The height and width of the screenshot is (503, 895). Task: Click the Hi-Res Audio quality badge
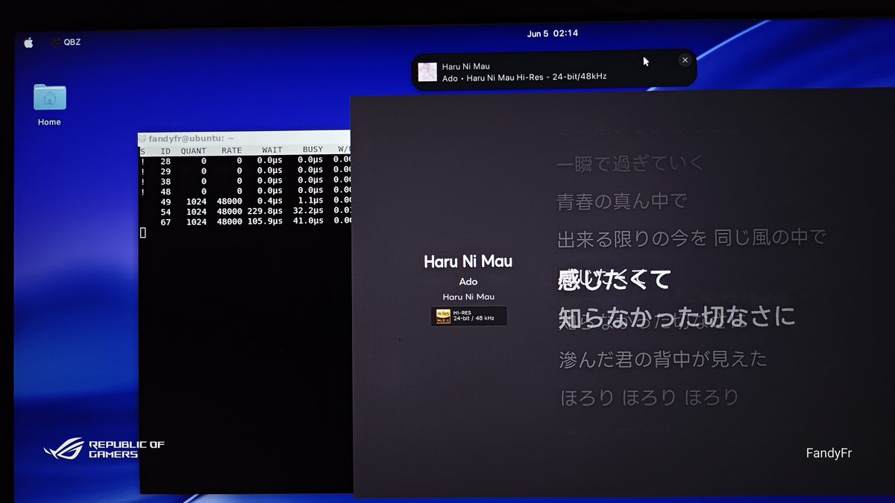click(x=468, y=316)
